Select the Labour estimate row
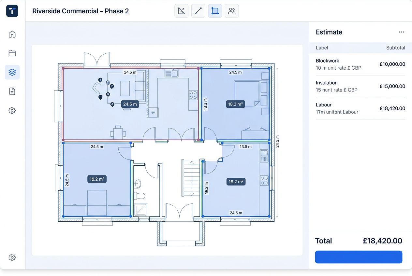412x276 pixels. click(x=360, y=108)
